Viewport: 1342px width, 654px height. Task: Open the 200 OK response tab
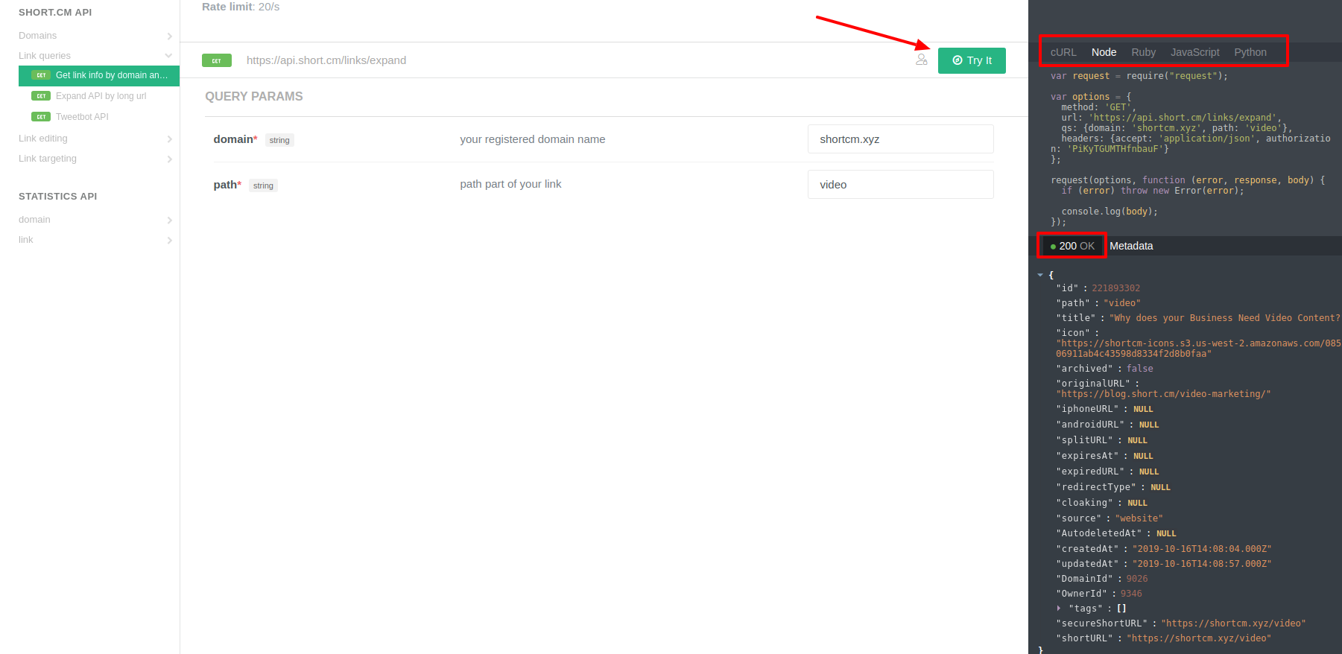pyautogui.click(x=1072, y=246)
